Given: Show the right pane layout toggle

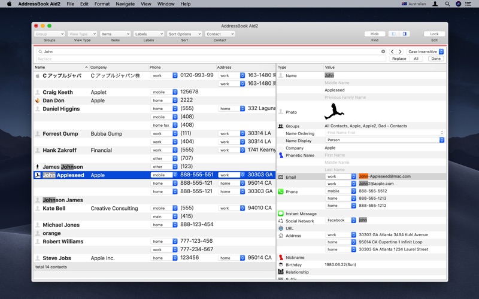Looking at the screenshot, I should (405, 34).
